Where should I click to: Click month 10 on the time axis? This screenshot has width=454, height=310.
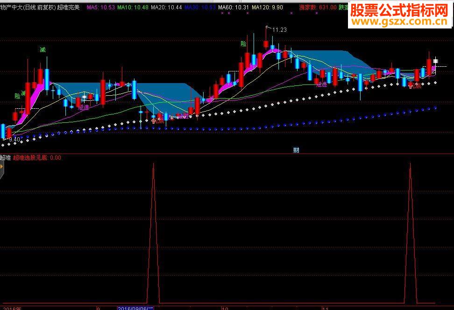pyautogui.click(x=225, y=308)
